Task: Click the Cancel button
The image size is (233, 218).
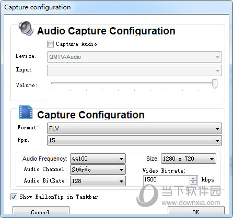Action: pos(41,210)
